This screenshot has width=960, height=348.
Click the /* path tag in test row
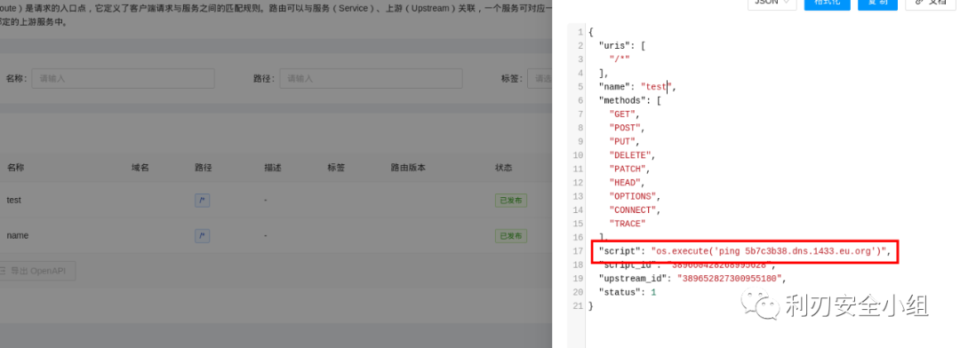202,200
